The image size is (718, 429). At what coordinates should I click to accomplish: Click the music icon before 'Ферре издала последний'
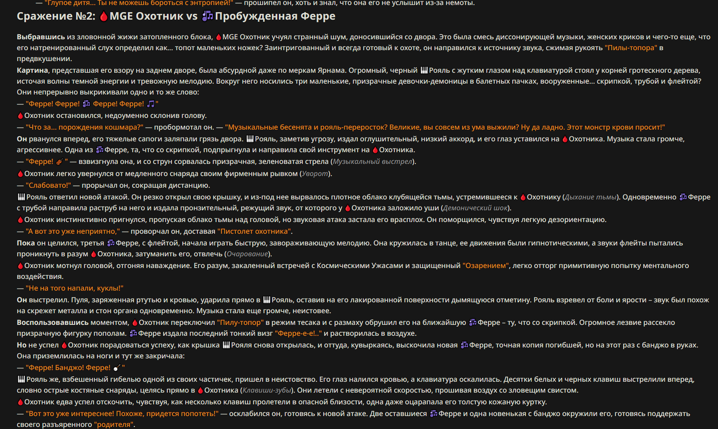[133, 333]
